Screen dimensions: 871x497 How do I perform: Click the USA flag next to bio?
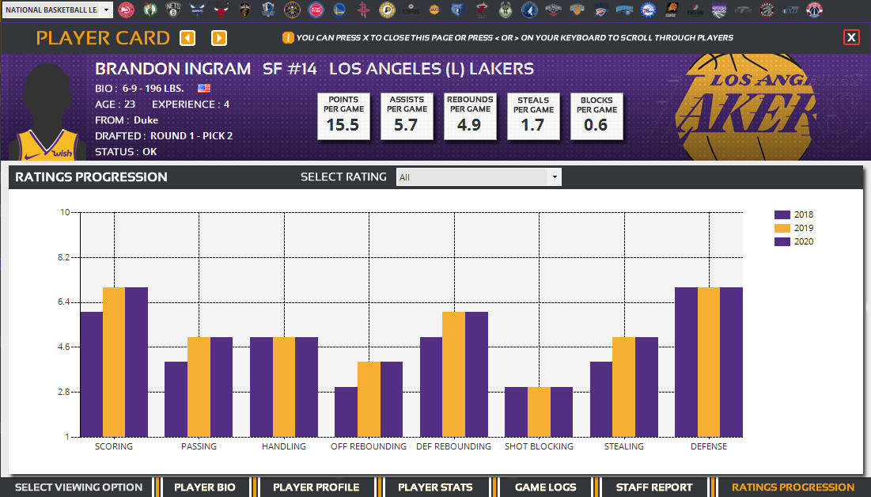pos(204,88)
